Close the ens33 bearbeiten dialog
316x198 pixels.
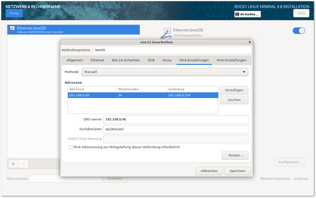(250, 42)
